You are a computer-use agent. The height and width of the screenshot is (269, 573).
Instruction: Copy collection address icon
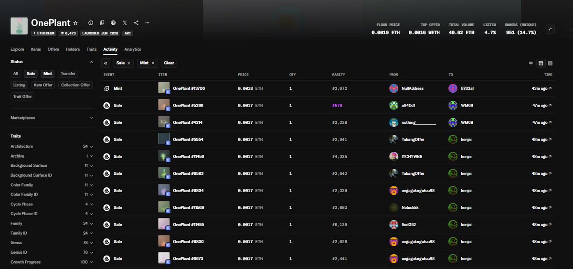[102, 23]
